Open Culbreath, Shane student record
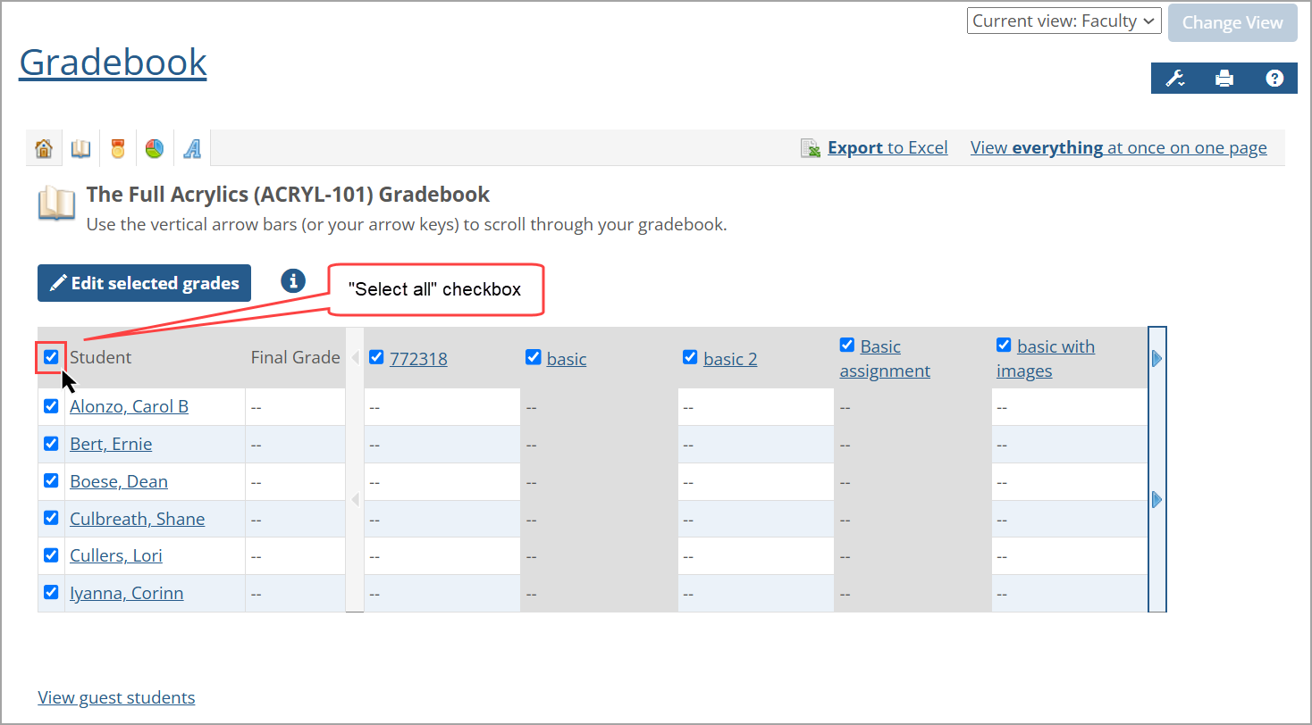Screen dimensions: 1312x725 pos(138,519)
